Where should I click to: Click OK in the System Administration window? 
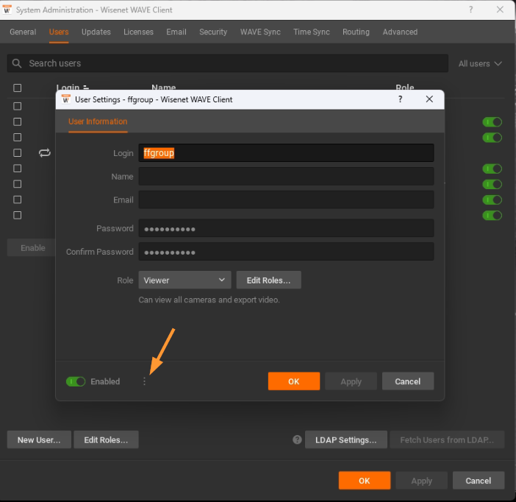pos(365,481)
